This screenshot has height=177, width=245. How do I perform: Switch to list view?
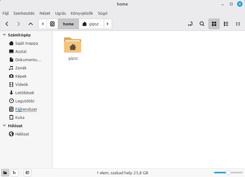[226, 24]
